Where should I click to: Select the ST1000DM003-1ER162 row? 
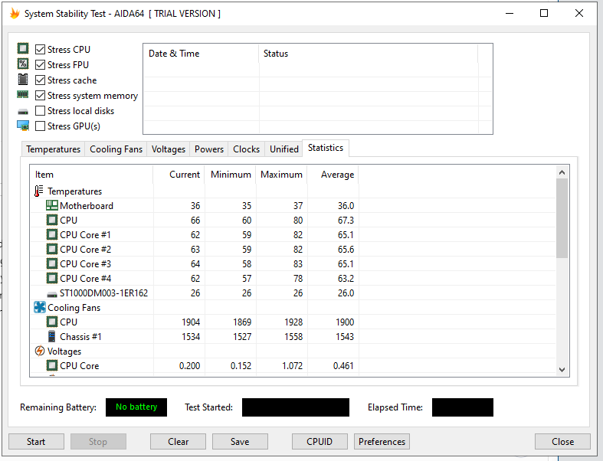click(x=293, y=293)
